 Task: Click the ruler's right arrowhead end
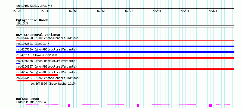[x=233, y=8]
